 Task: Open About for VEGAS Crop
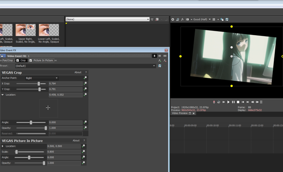click(78, 72)
